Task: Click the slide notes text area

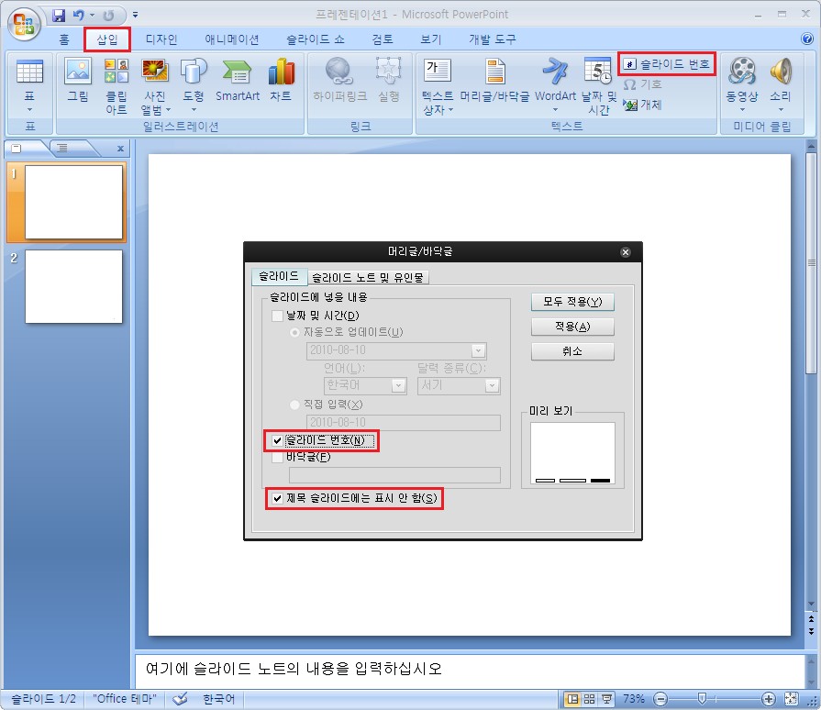Action: tap(469, 671)
